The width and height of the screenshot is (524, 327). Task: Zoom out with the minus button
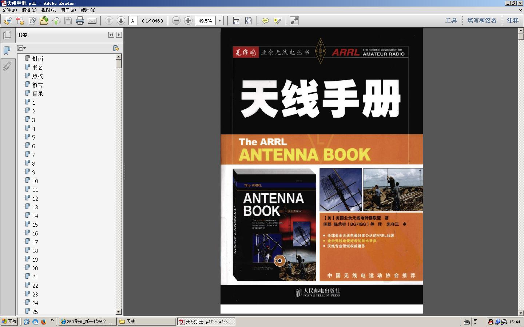click(x=176, y=21)
